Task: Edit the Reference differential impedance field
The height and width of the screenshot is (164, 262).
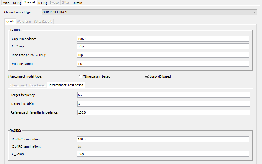Action: pyautogui.click(x=163, y=112)
